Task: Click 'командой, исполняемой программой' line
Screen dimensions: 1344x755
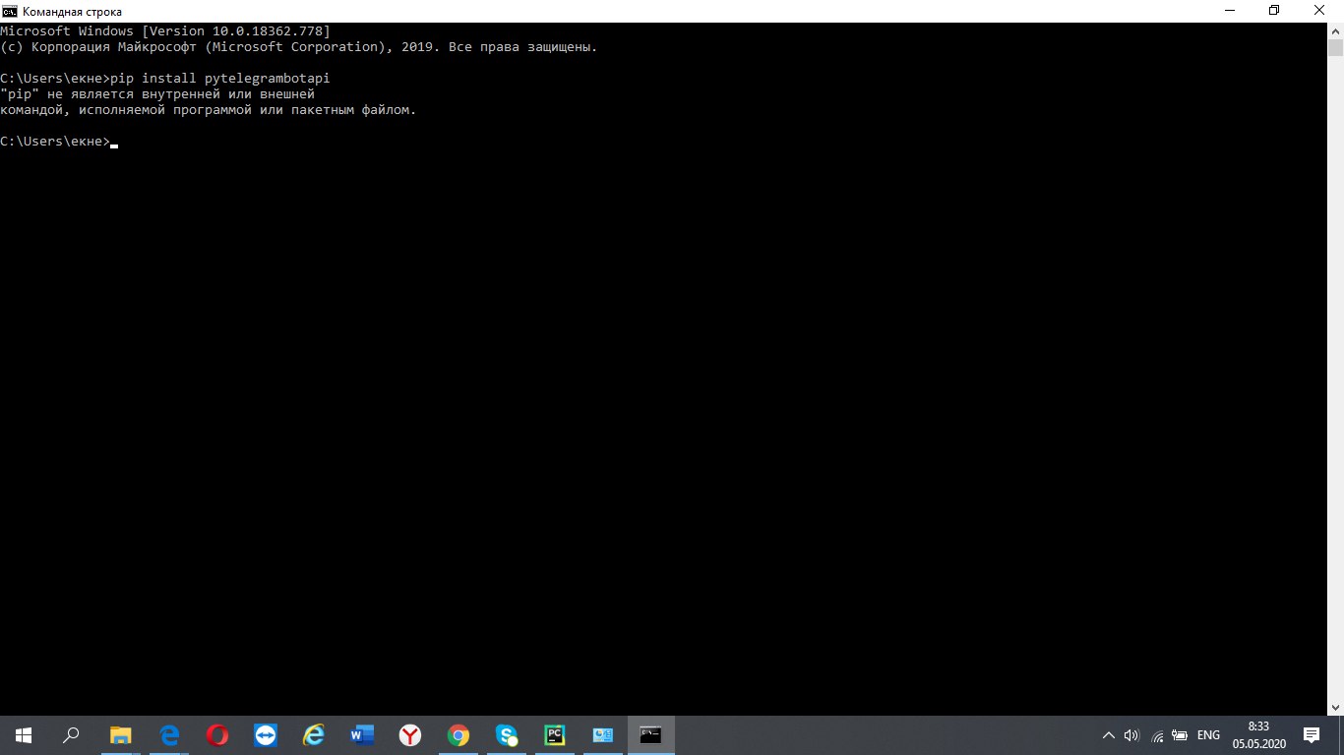Action: (209, 110)
